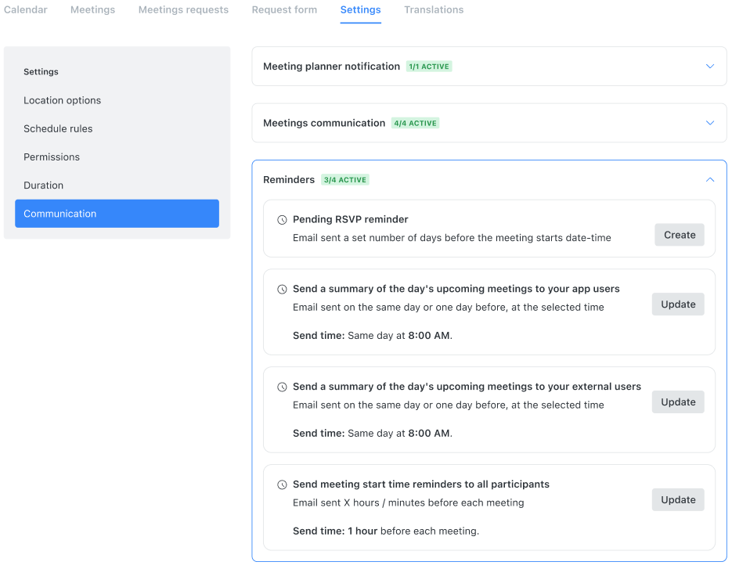This screenshot has width=732, height=569.
Task: Click 'Email sent X hours / minutes before each meeting'
Action: 409,502
